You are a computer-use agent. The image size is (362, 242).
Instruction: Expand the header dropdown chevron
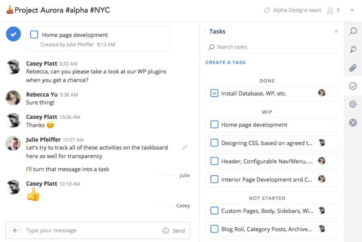pyautogui.click(x=352, y=10)
